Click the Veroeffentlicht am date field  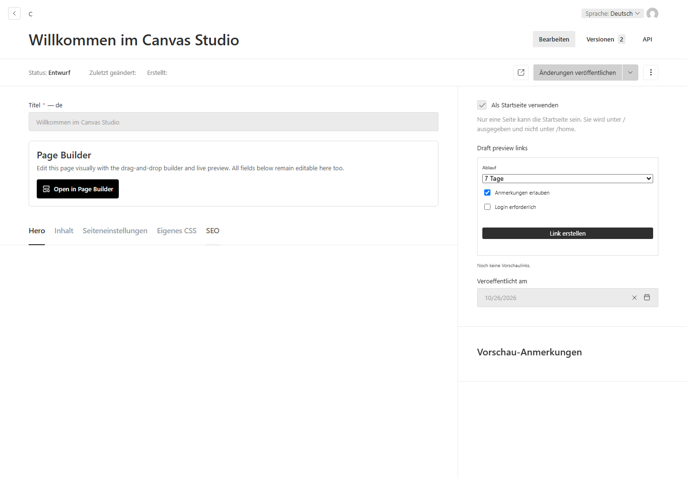[x=568, y=298]
